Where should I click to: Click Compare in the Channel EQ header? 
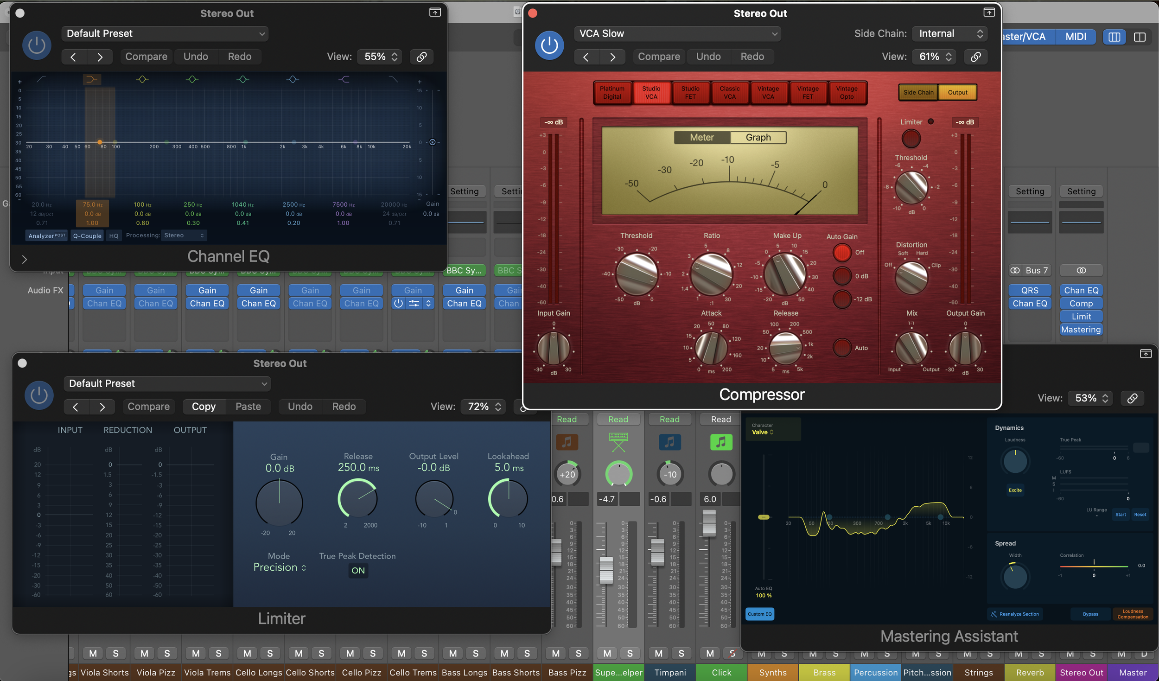(x=146, y=57)
